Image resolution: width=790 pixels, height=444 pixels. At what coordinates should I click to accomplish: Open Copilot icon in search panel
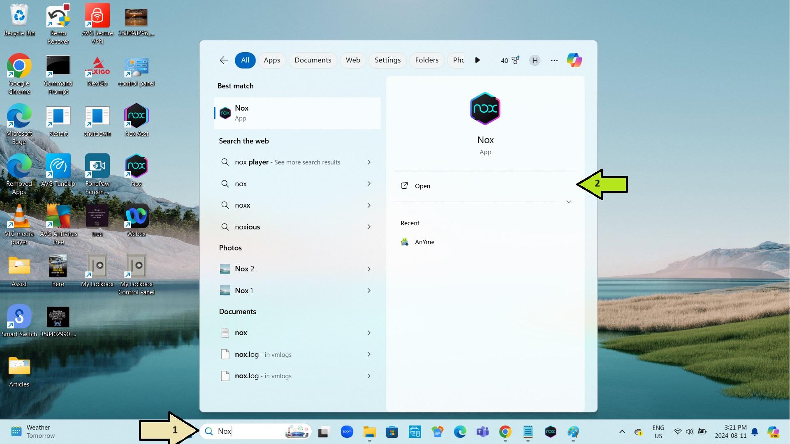point(574,60)
